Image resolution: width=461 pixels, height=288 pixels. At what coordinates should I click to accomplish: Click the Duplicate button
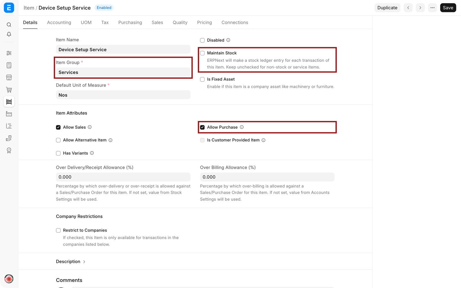coord(387,8)
